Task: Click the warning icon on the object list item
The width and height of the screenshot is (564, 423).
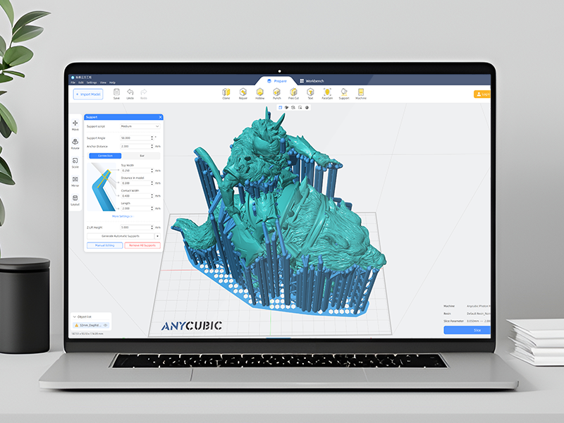Action: coord(76,325)
